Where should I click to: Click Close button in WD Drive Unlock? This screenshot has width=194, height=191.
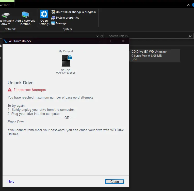115,181
